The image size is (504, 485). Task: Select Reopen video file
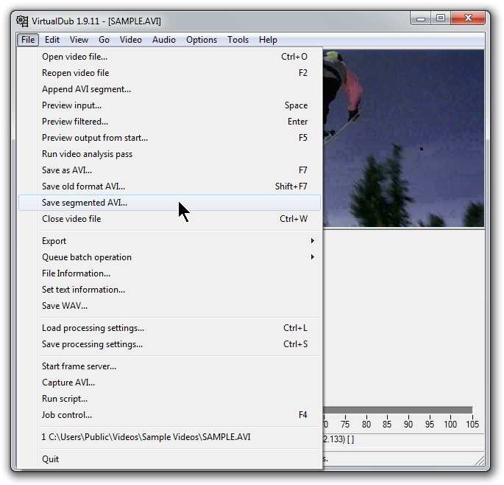click(169, 73)
